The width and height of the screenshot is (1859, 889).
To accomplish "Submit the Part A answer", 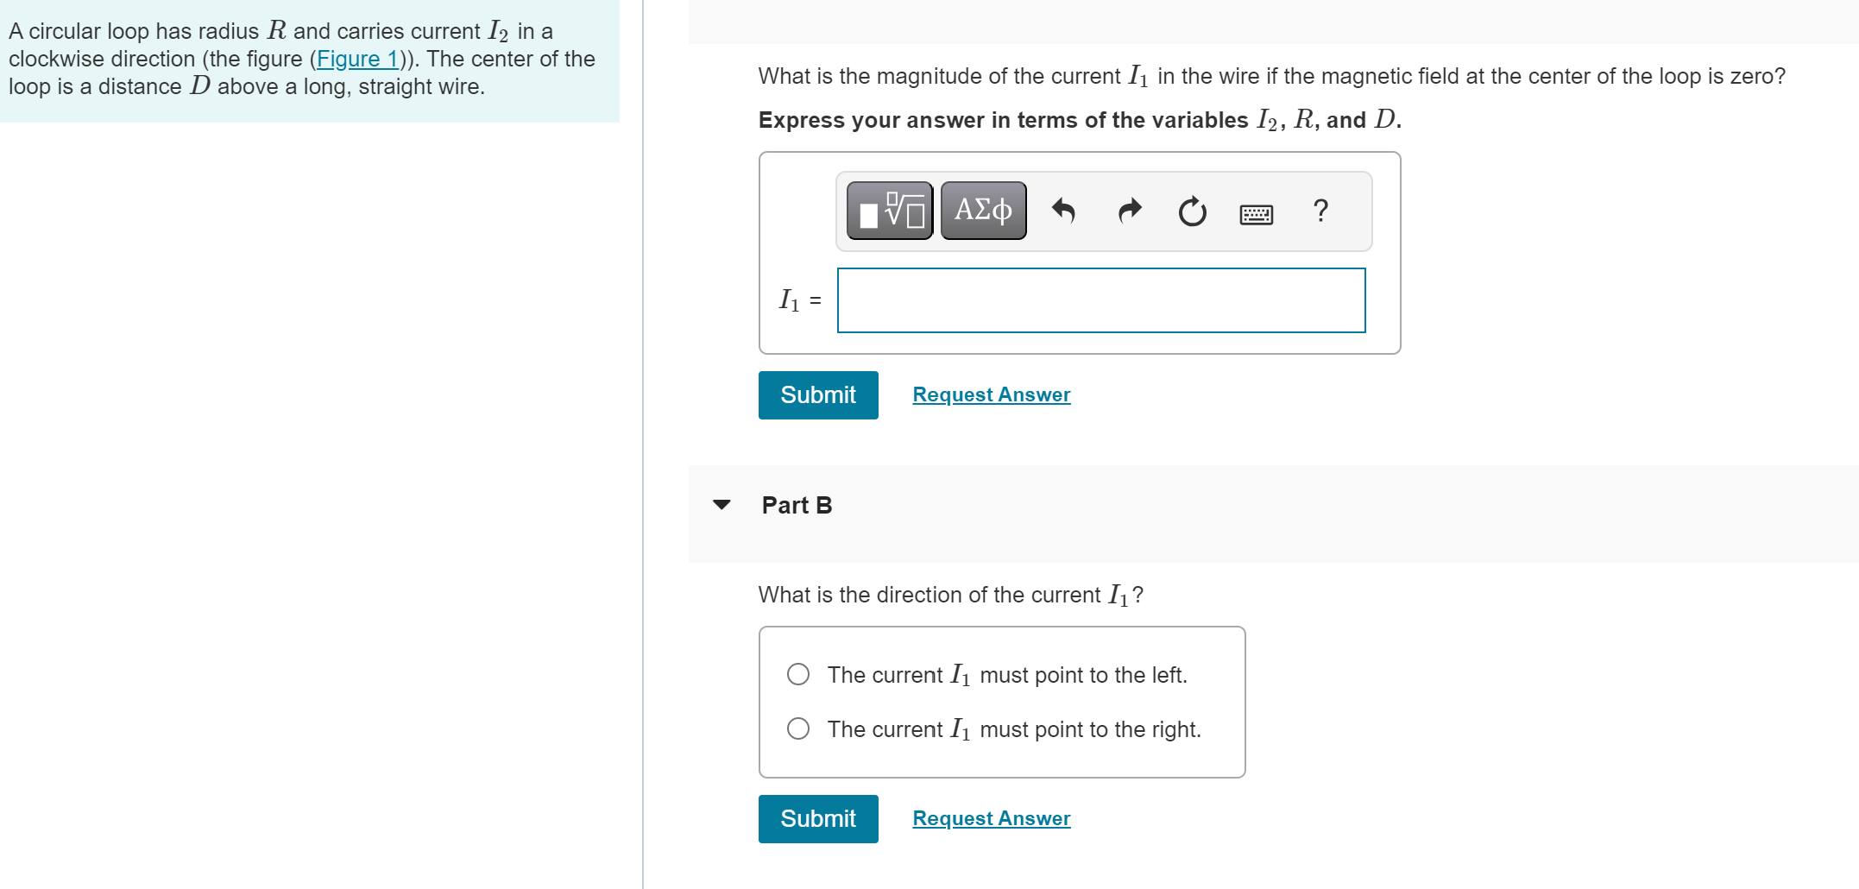I will [817, 394].
